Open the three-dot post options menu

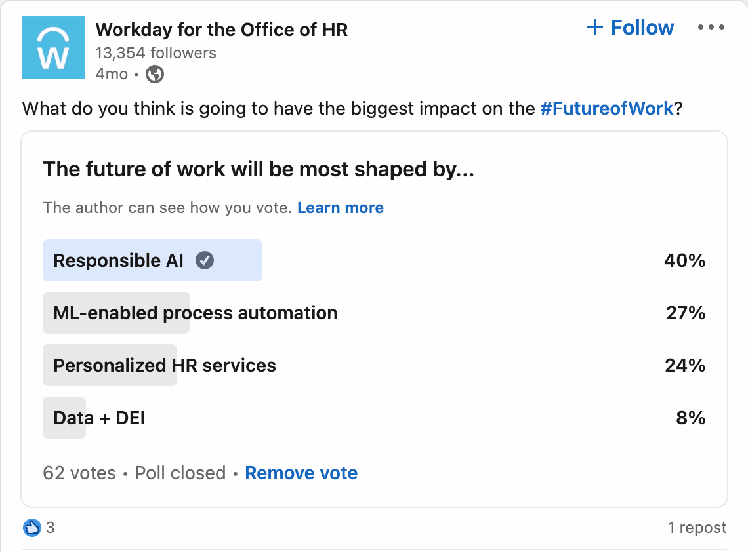pos(710,28)
